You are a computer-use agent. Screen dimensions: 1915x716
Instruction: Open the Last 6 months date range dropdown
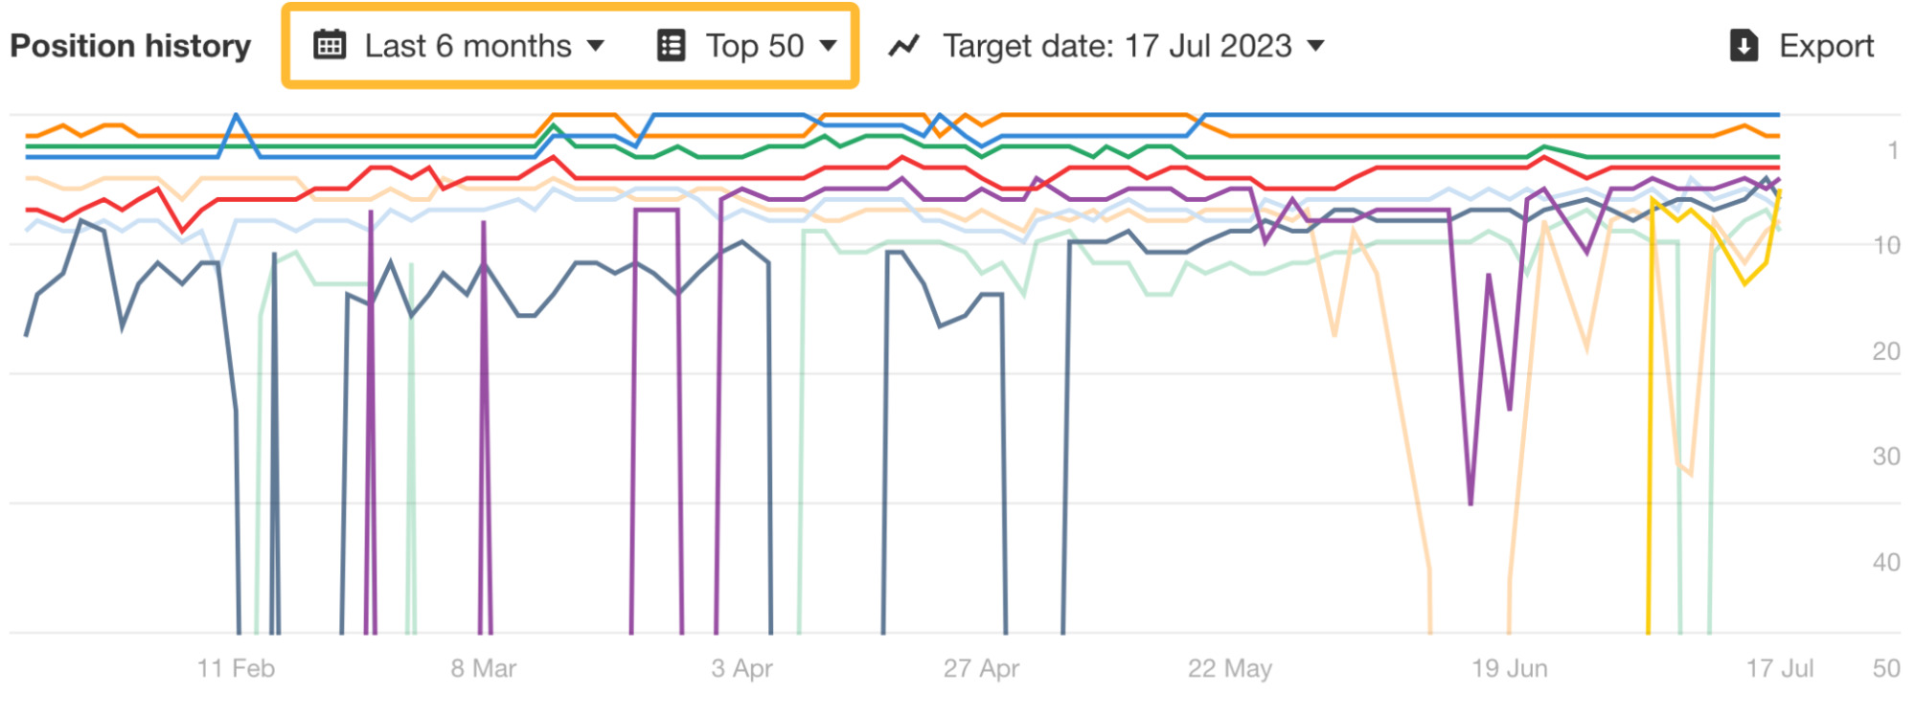point(468,44)
